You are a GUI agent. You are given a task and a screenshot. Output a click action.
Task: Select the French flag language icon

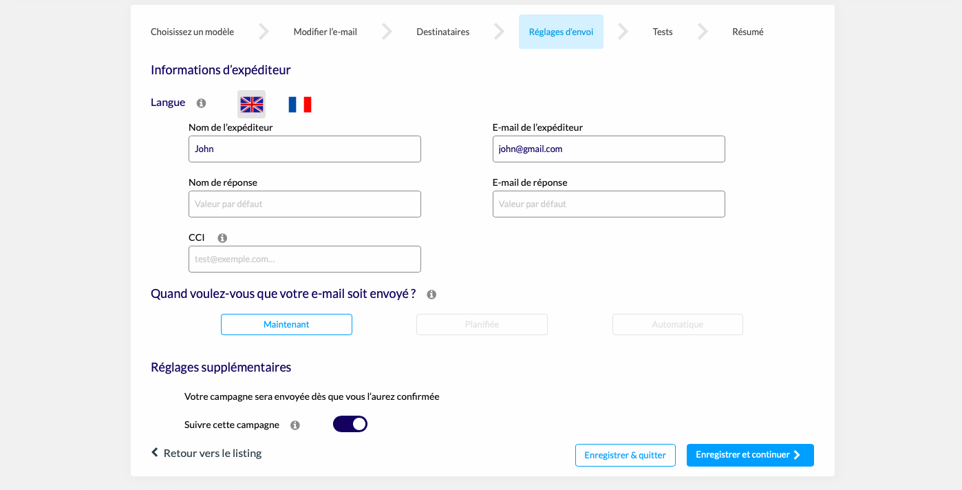click(x=300, y=105)
